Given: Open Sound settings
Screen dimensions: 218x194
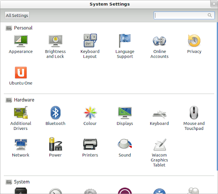Looking at the screenshot, I should [125, 148].
